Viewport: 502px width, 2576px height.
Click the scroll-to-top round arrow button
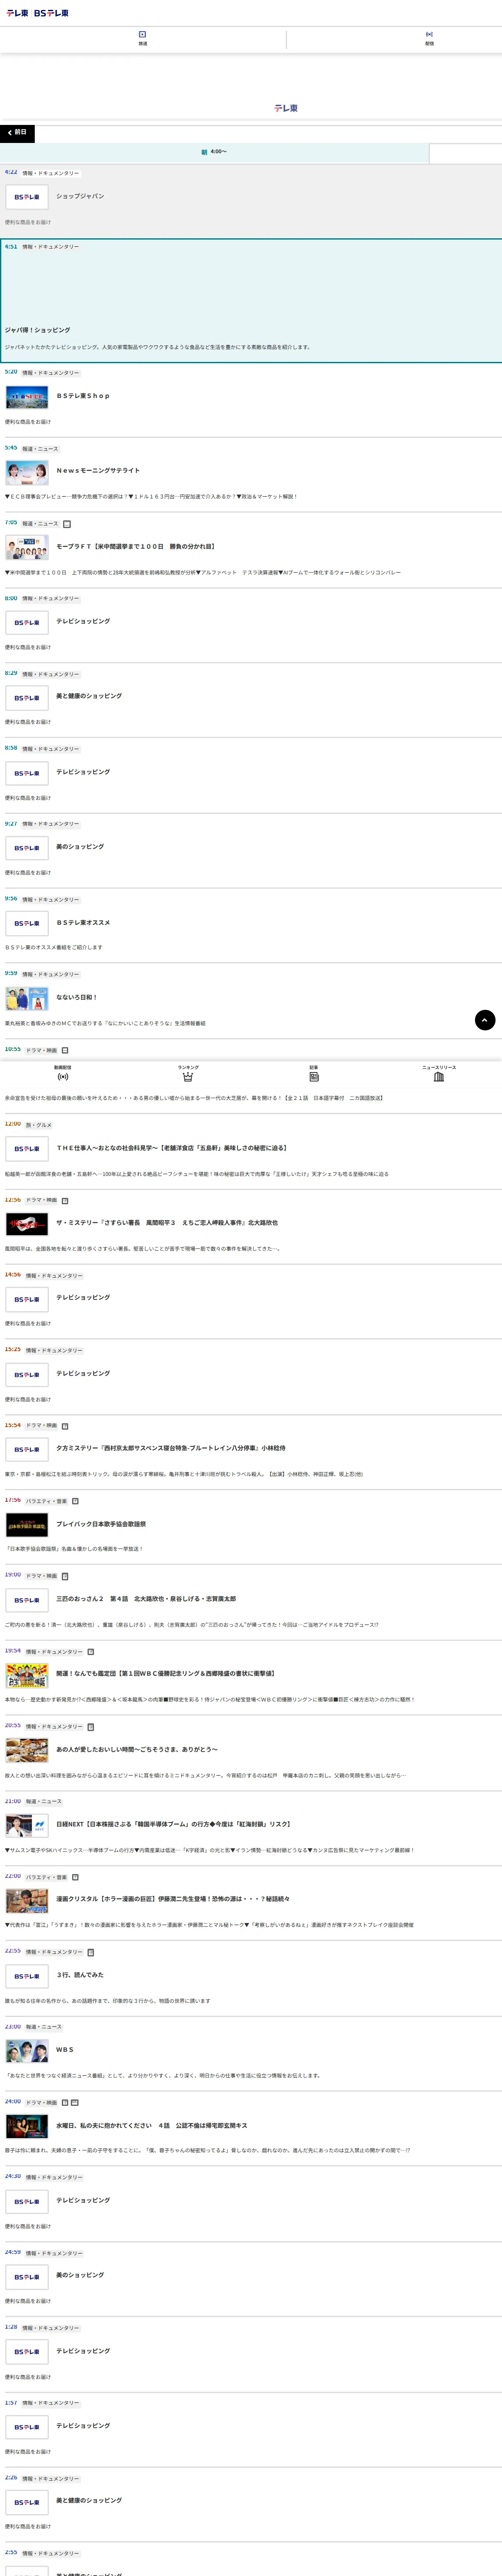[485, 1020]
